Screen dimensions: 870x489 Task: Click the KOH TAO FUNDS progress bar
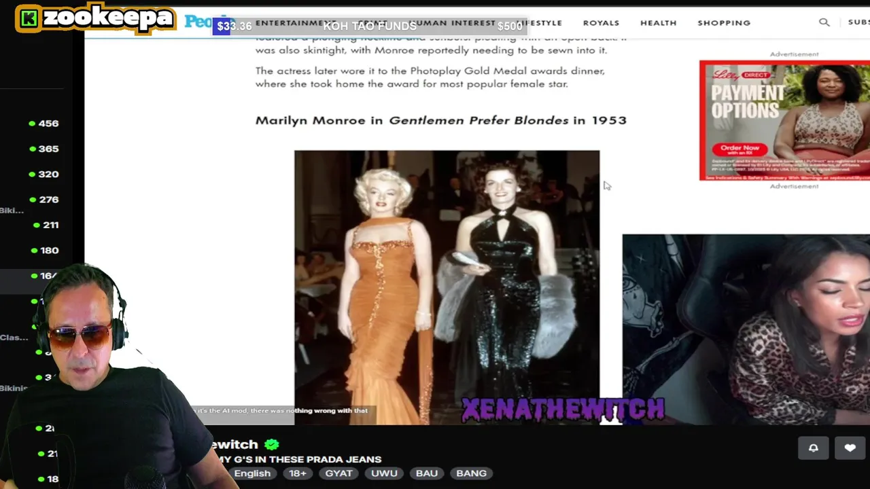pyautogui.click(x=370, y=26)
